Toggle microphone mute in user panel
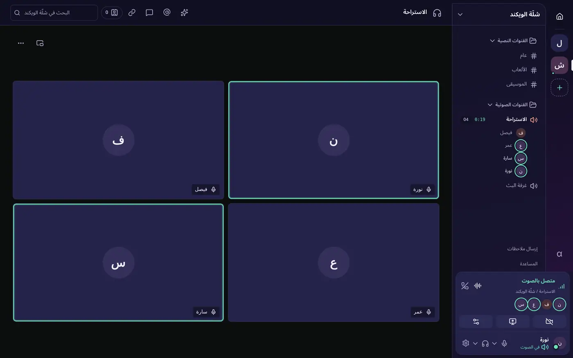573x358 pixels. pos(504,343)
